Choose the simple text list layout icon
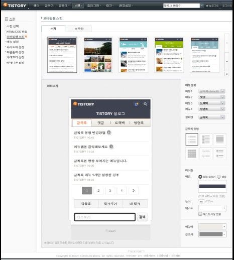Viewport: 234px width, 260px height. (192, 139)
